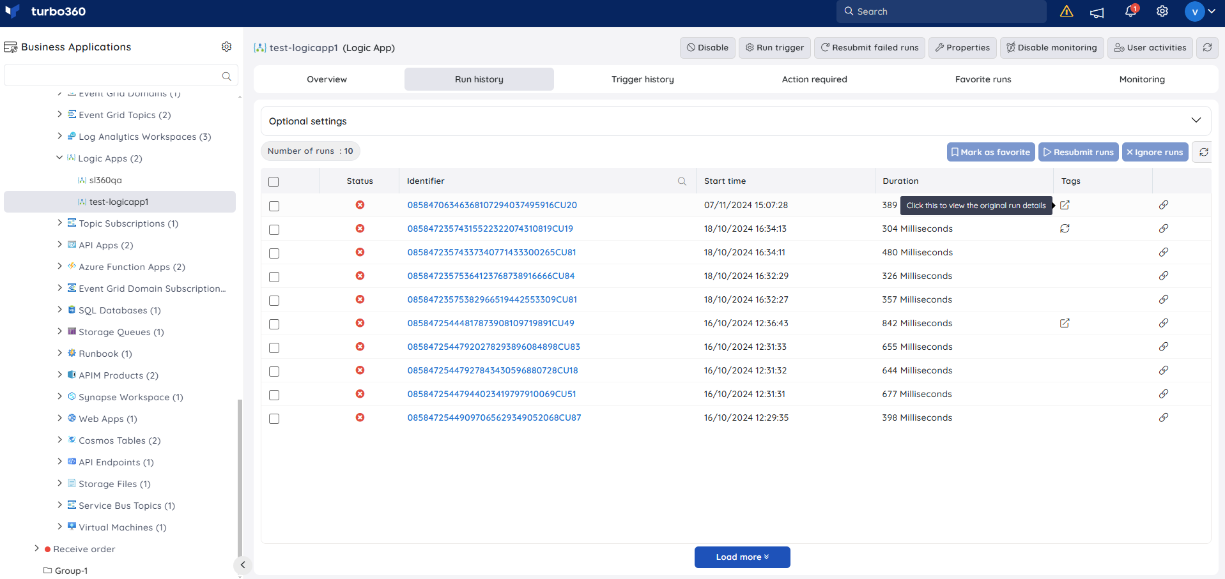This screenshot has height=579, width=1225.
Task: Click the sidebar search magnifier icon
Action: (226, 76)
